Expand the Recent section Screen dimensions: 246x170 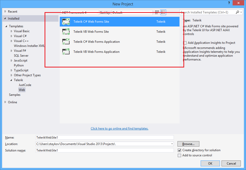5,11
